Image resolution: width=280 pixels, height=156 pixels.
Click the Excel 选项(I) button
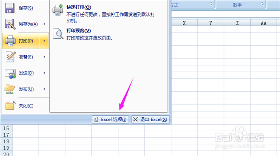(110, 119)
